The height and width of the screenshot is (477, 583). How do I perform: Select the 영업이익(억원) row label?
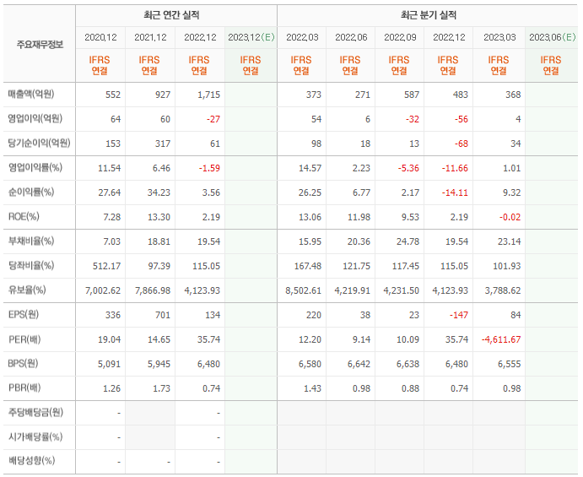[35, 119]
